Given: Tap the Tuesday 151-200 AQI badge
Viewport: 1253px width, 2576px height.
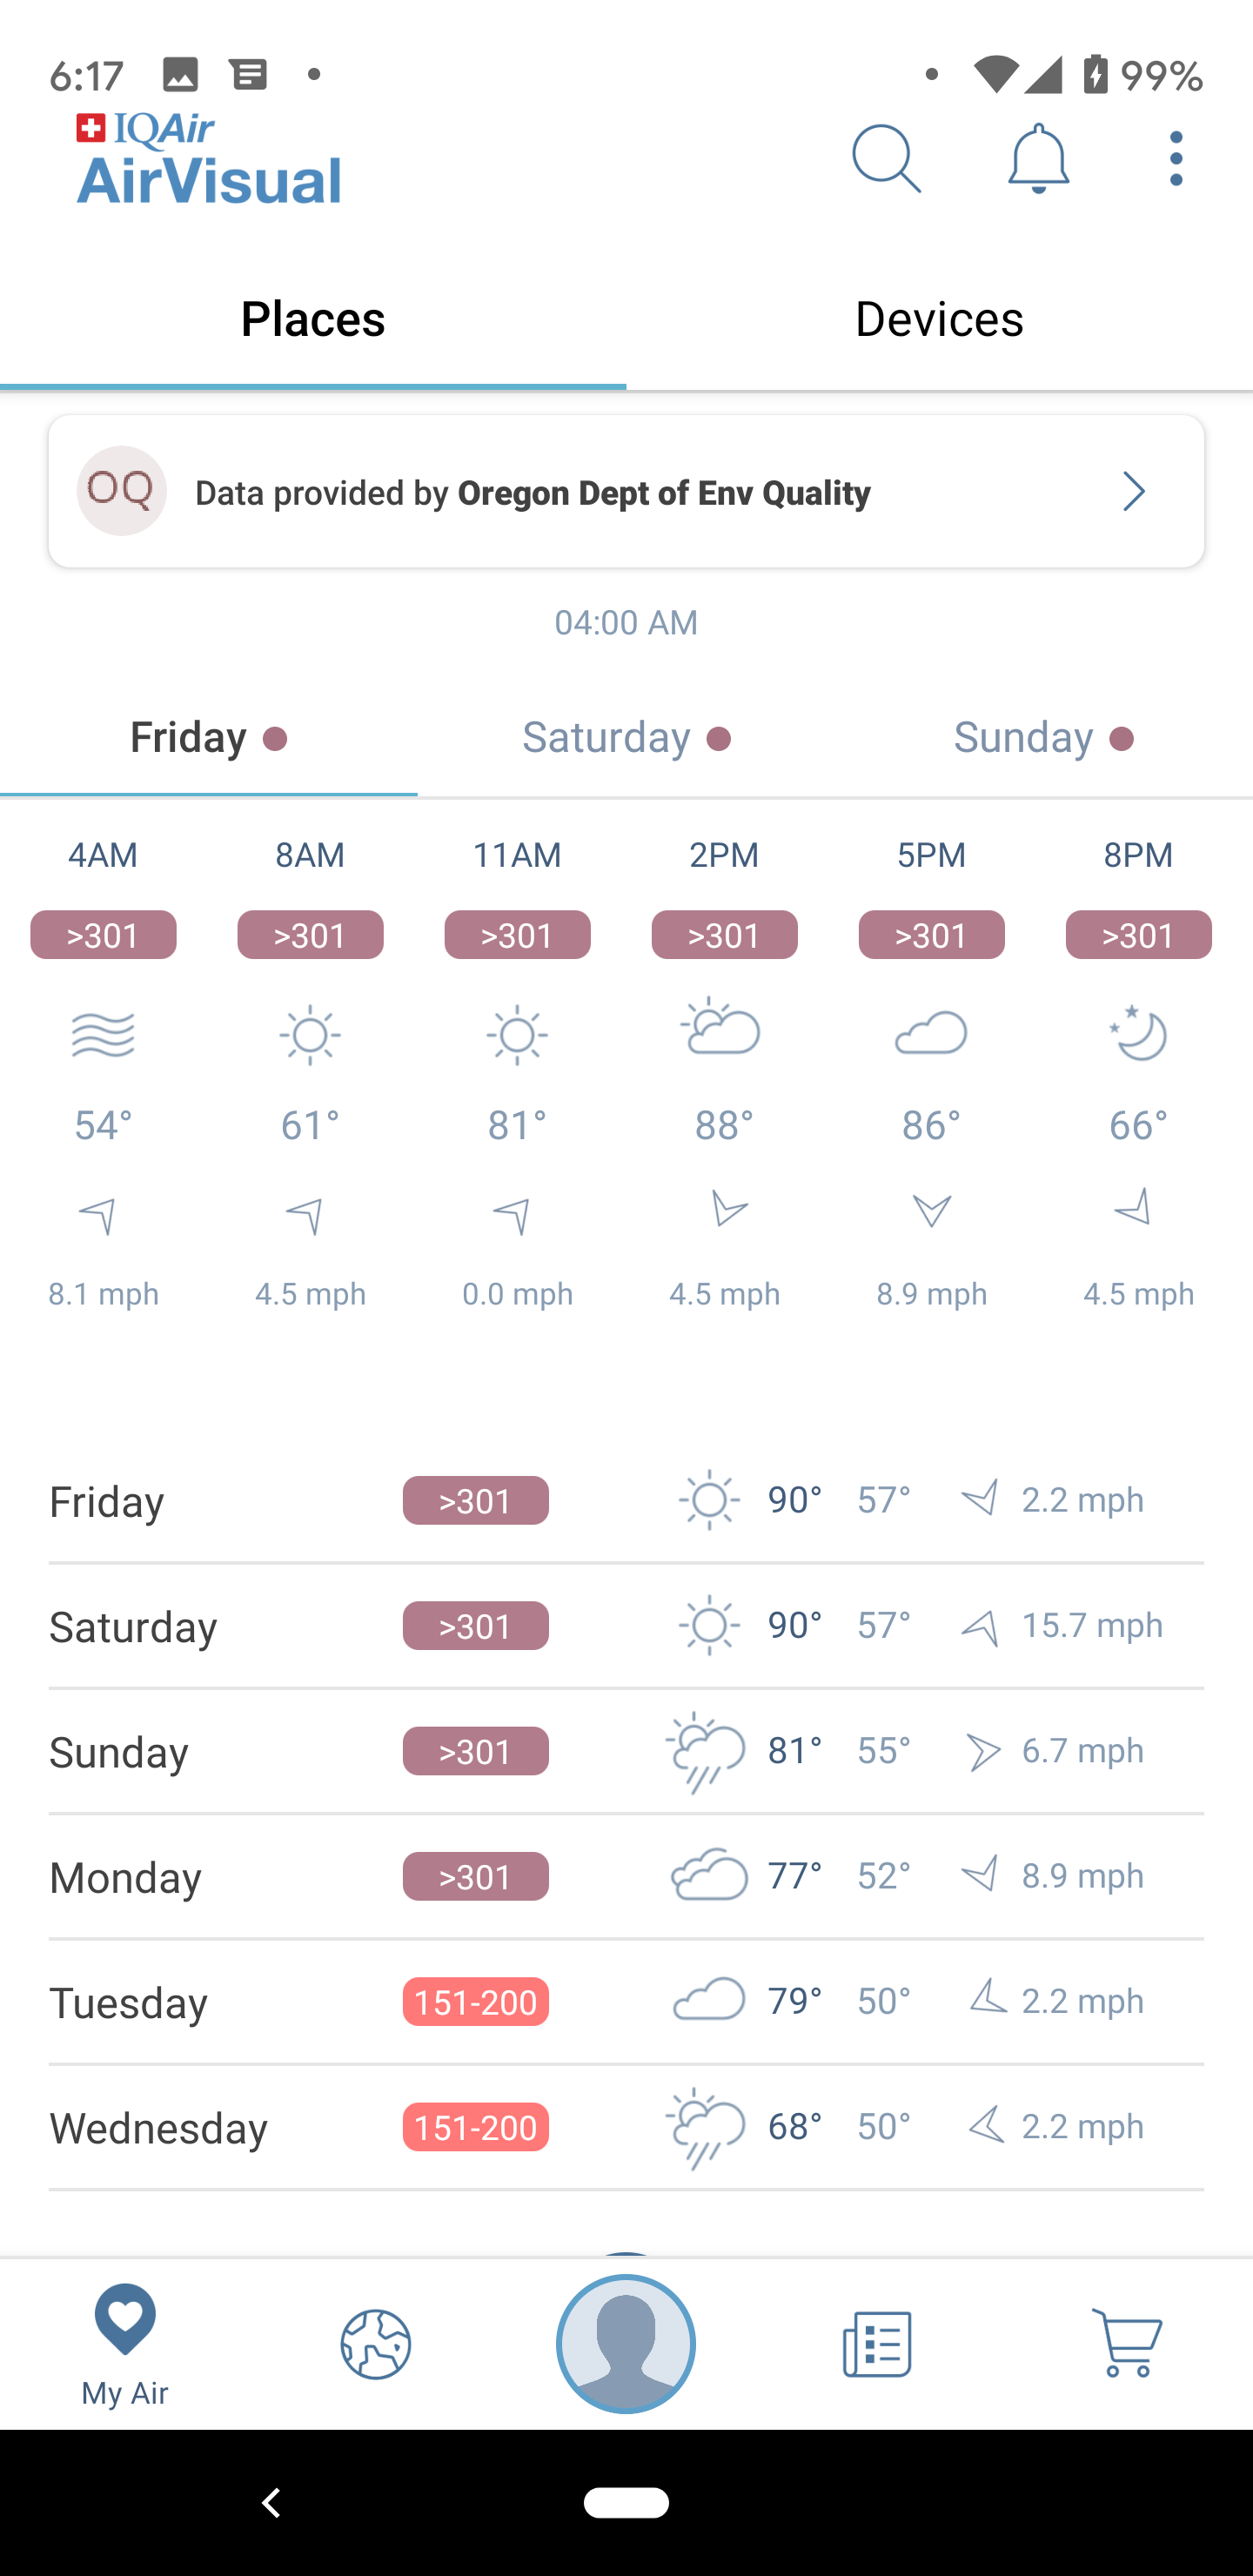Looking at the screenshot, I should (x=475, y=2001).
